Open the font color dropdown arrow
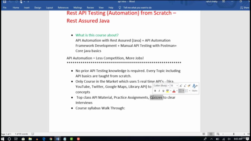The width and height of the screenshot is (251, 141). [177, 91]
